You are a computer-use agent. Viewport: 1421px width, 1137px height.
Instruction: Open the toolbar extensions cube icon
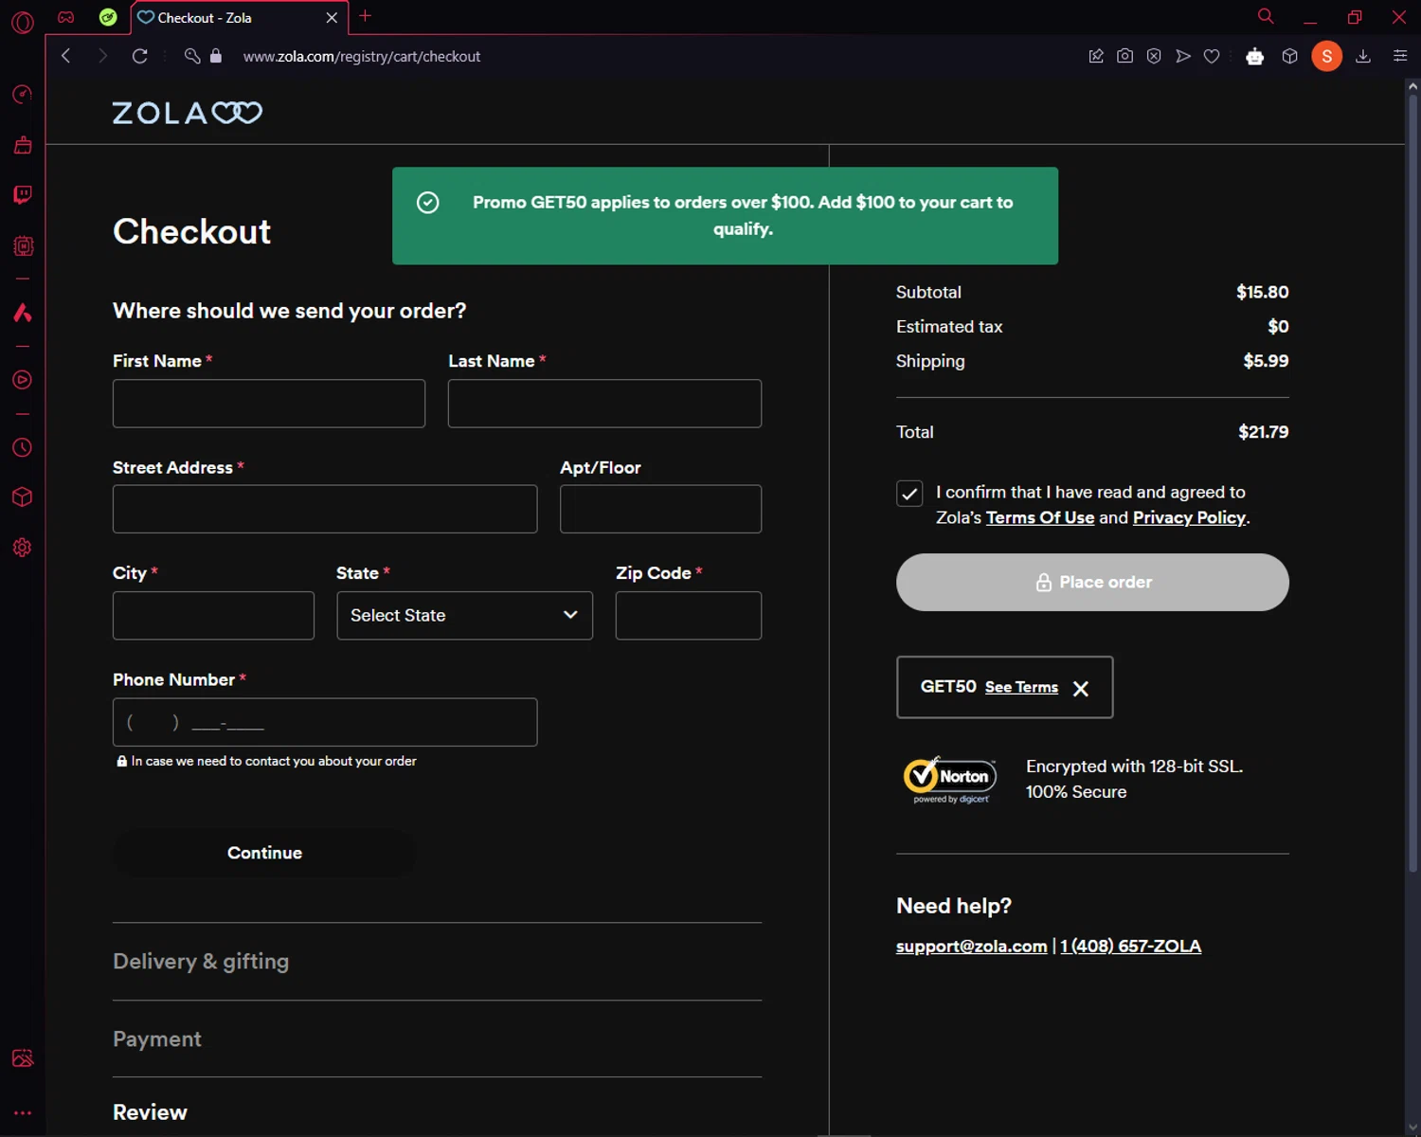pyautogui.click(x=1289, y=56)
